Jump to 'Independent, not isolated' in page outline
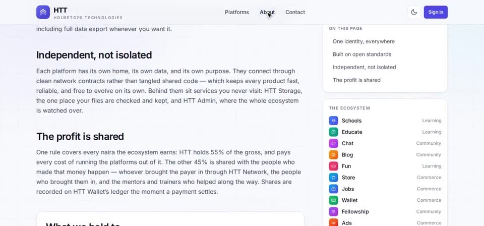The image size is (484, 226). point(364,67)
